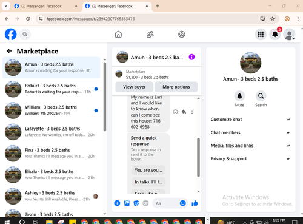Open the Groups icon in top navigation
This screenshot has width=303, height=224.
(x=182, y=34)
